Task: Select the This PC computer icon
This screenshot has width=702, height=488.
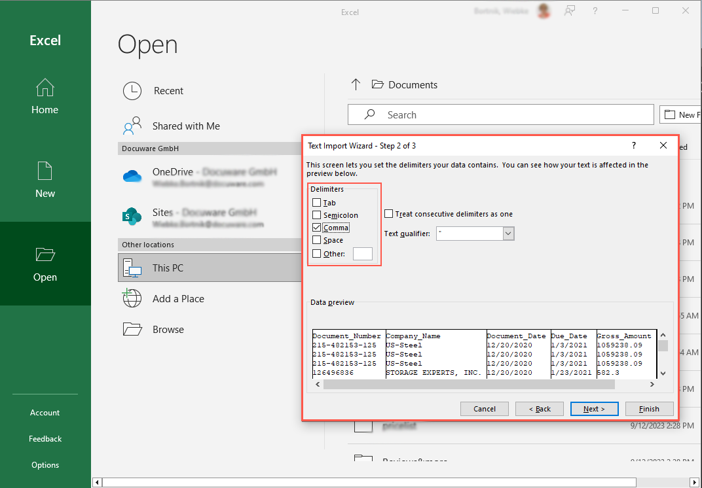Action: (x=132, y=268)
